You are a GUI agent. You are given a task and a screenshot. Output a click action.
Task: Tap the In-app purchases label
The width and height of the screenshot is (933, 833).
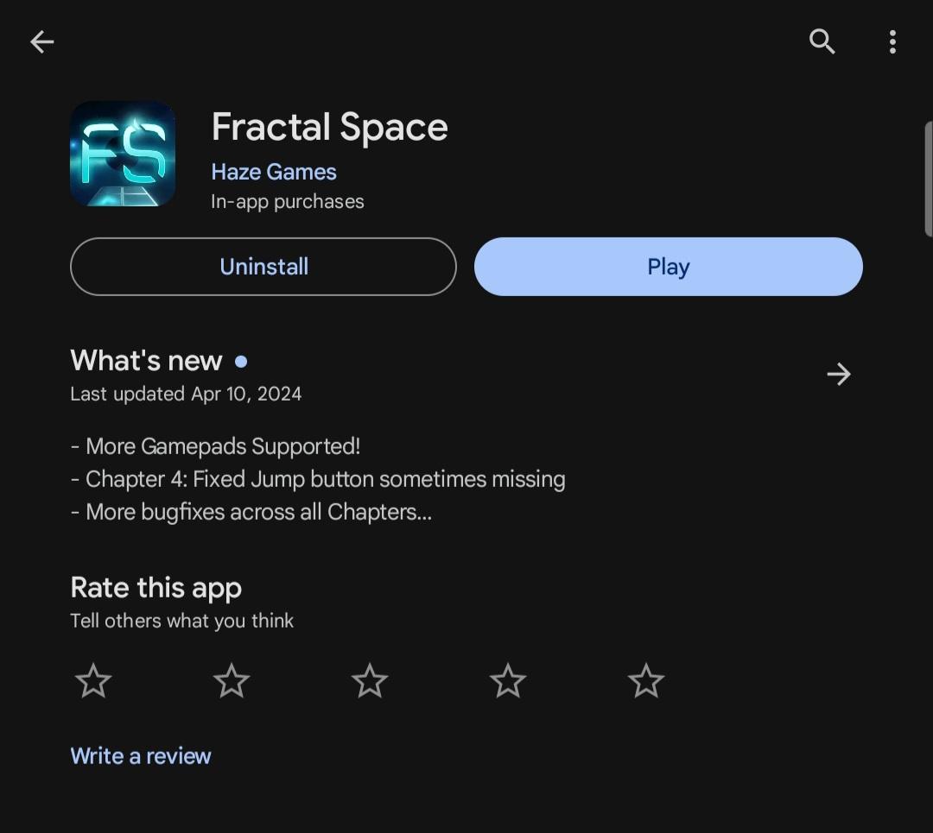pyautogui.click(x=287, y=201)
